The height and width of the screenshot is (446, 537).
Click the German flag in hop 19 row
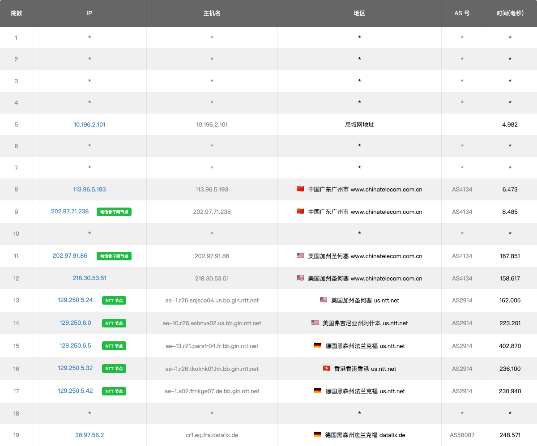[x=317, y=435]
